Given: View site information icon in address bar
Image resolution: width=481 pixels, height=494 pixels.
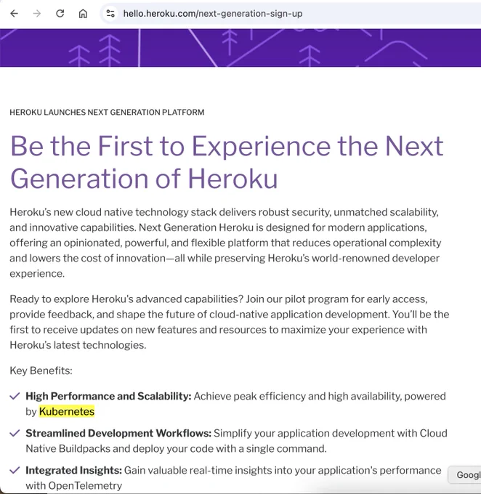Looking at the screenshot, I should pyautogui.click(x=110, y=14).
